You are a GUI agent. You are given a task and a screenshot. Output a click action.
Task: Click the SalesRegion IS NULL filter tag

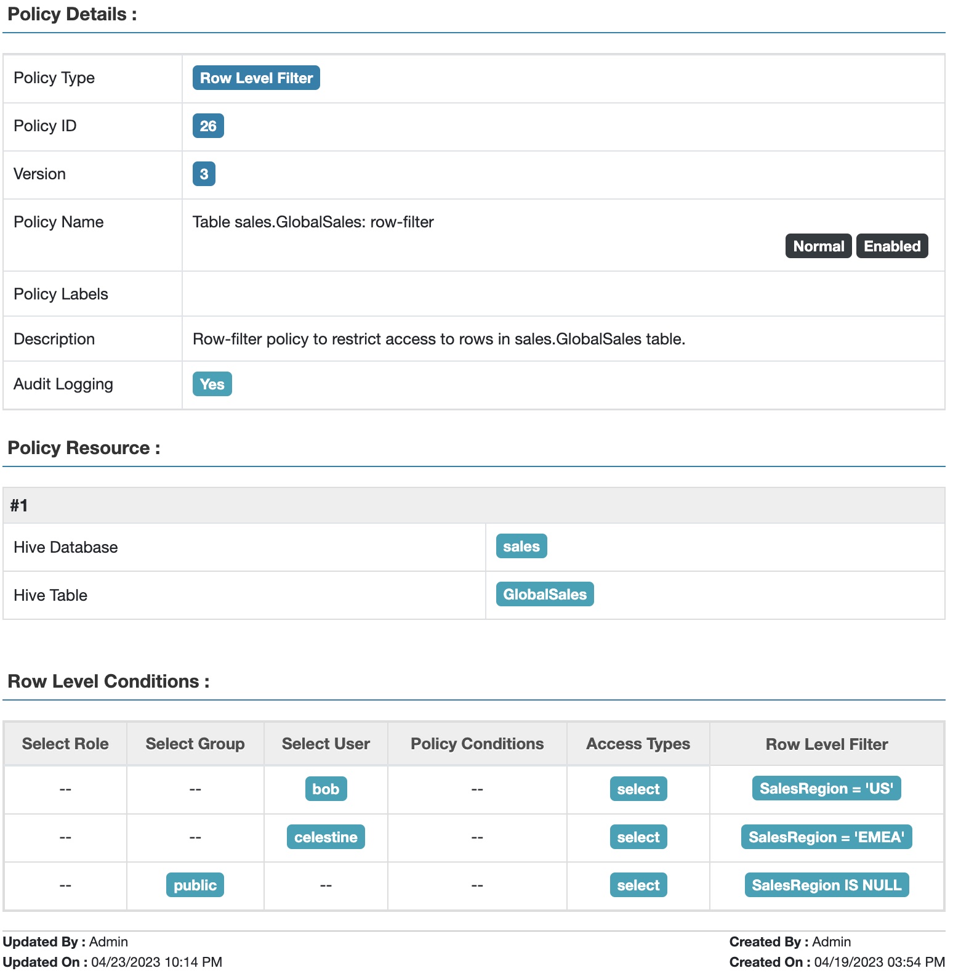(x=826, y=885)
